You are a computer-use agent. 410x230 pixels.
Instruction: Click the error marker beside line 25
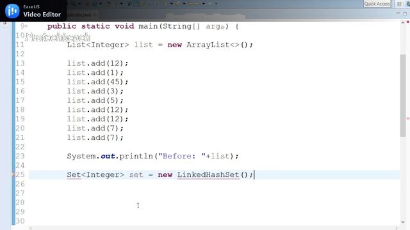pos(13,174)
